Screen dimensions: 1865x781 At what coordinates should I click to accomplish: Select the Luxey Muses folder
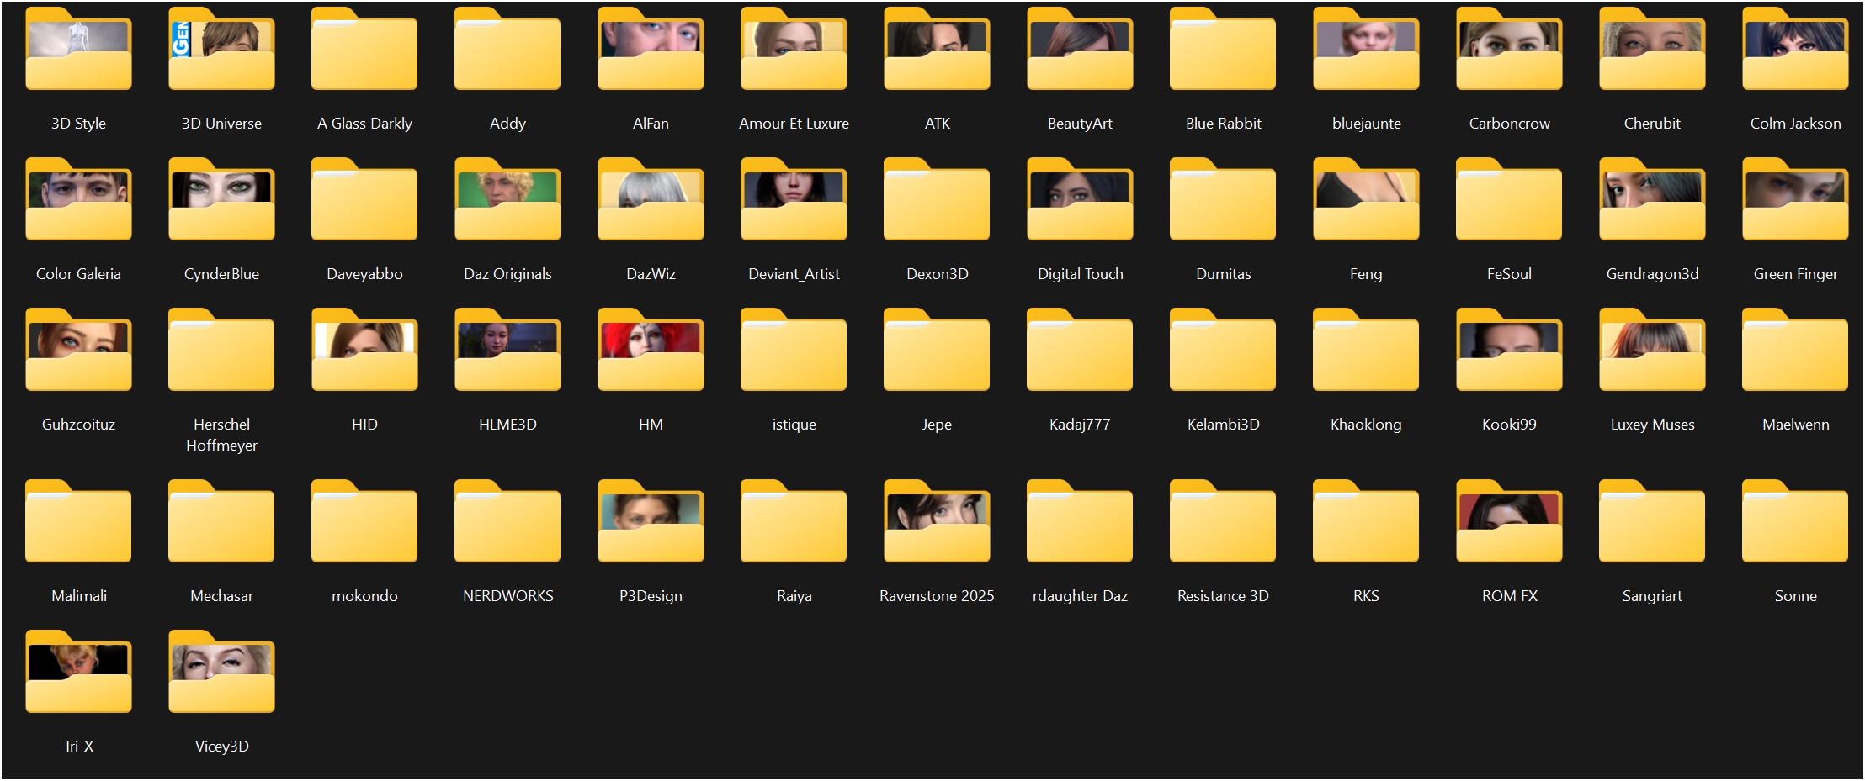pos(1652,350)
